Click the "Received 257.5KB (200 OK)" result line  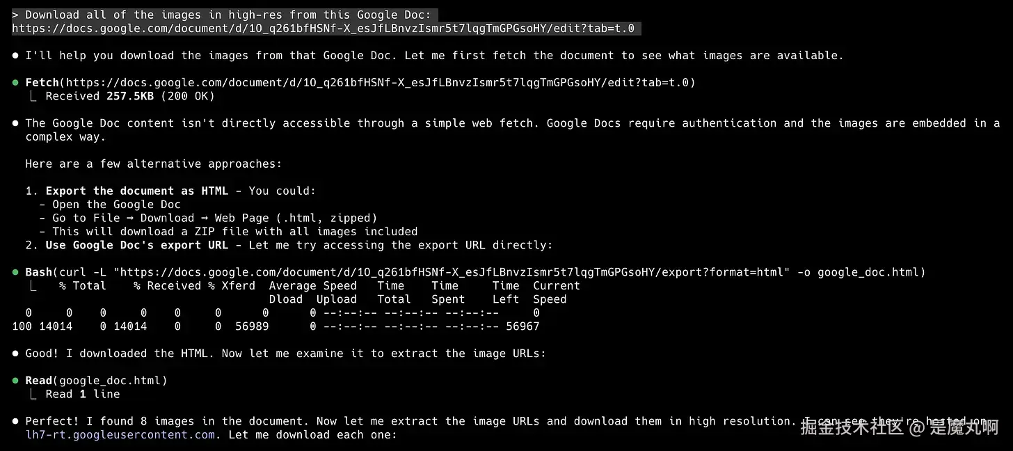tap(130, 96)
